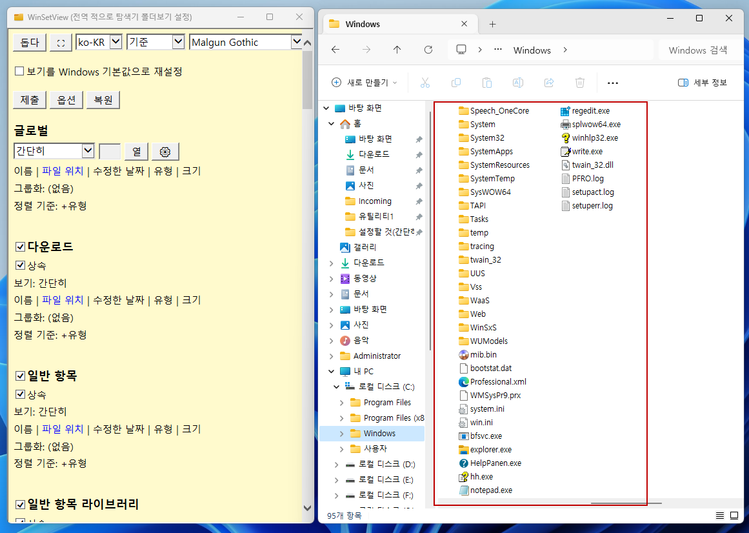
Task: Select hh.exe file
Action: coord(475,477)
